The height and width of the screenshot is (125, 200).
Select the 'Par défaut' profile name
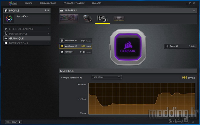tap(22, 16)
